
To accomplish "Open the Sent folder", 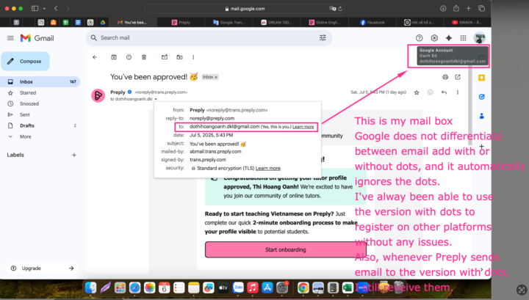I will coord(40,115).
